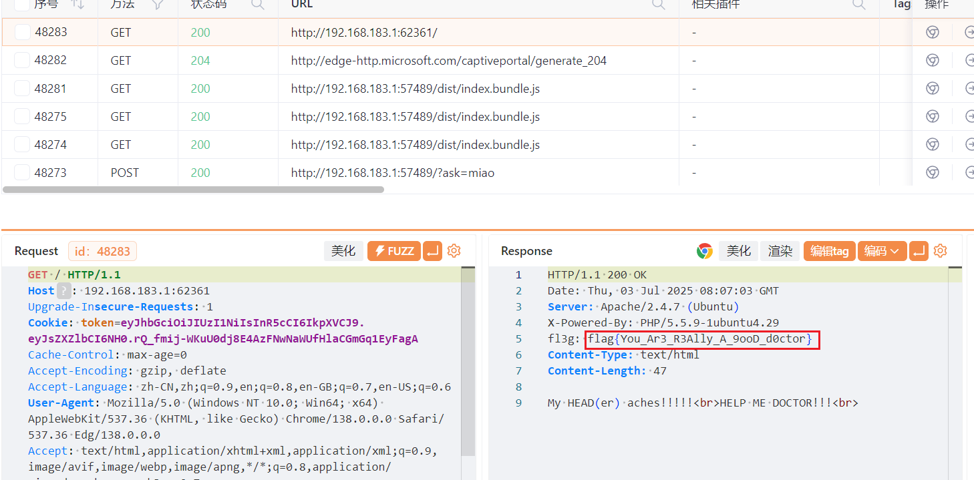Viewport: 974px width, 480px height.
Task: Click the GET method cell in row 48283
Action: [x=121, y=32]
